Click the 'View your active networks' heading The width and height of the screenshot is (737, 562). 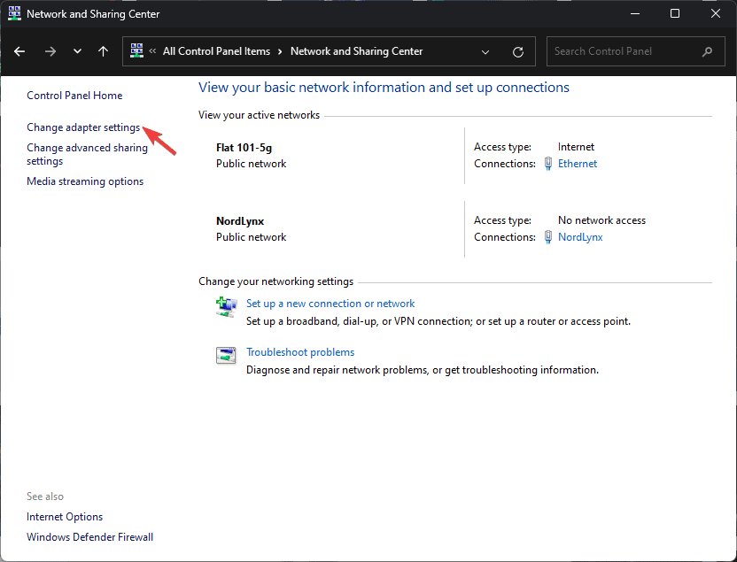tap(259, 115)
